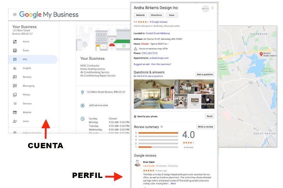
Task: Click the phone number (781) 235-7073
Action: [x=149, y=53]
